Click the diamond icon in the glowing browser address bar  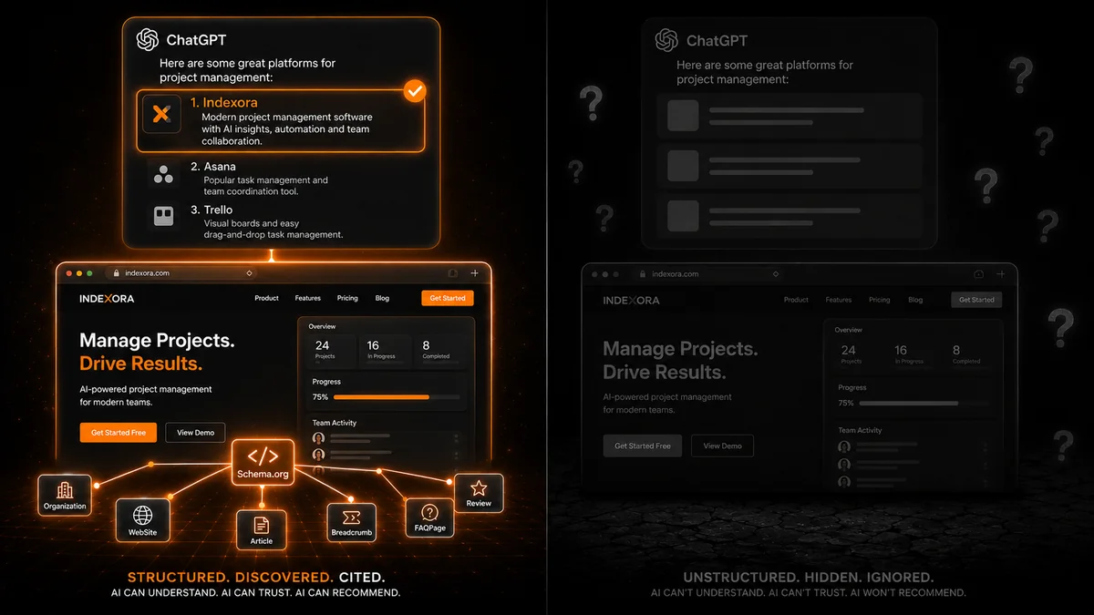click(250, 273)
